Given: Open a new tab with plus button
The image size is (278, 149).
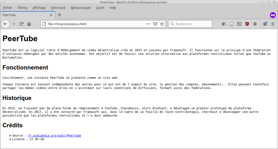Looking at the screenshot, I should [x=59, y=15].
